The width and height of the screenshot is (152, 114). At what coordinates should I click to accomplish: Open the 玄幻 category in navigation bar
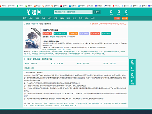(x=37, y=18)
